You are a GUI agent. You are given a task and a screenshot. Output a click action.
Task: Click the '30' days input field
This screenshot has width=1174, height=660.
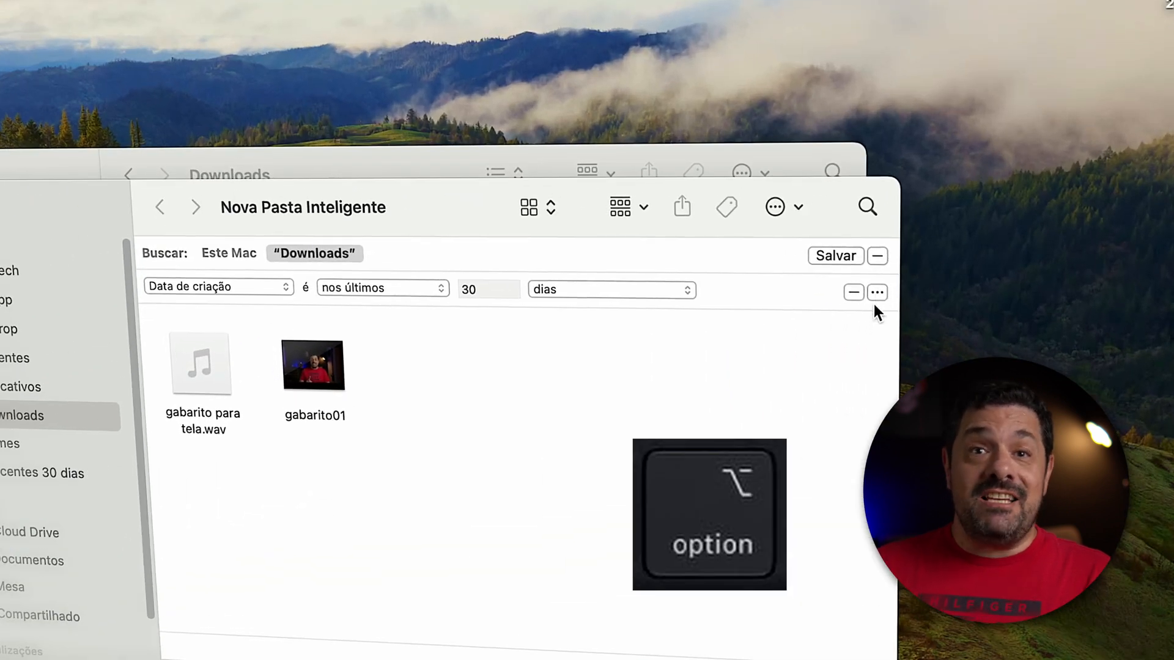pyautogui.click(x=488, y=288)
